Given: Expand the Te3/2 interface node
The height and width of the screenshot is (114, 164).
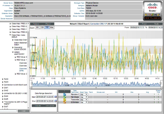Looking at the screenshot, I should (3, 79).
